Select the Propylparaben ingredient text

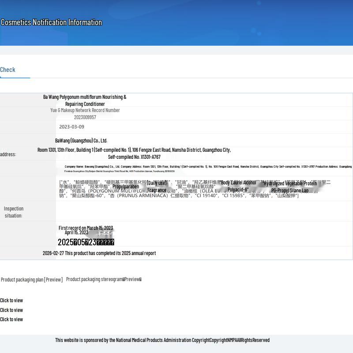tap(126, 187)
